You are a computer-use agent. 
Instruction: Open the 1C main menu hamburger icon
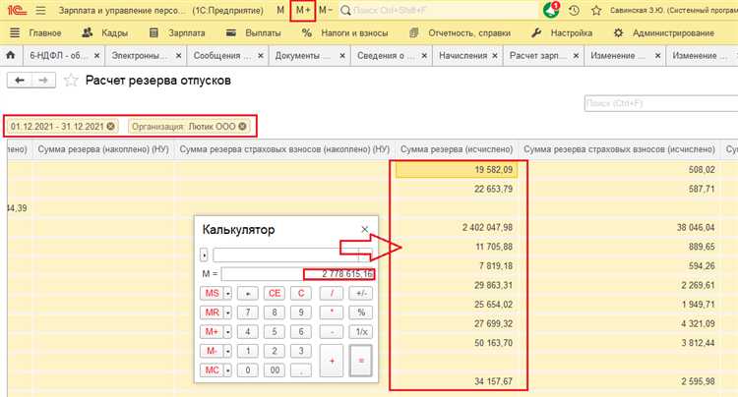tap(39, 10)
